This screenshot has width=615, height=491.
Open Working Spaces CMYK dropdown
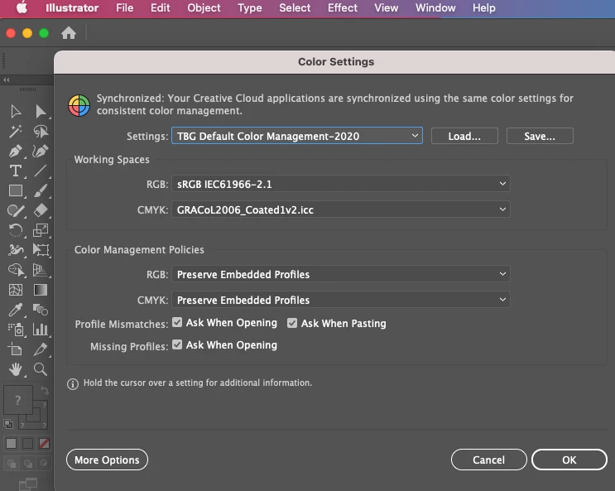[x=341, y=209]
